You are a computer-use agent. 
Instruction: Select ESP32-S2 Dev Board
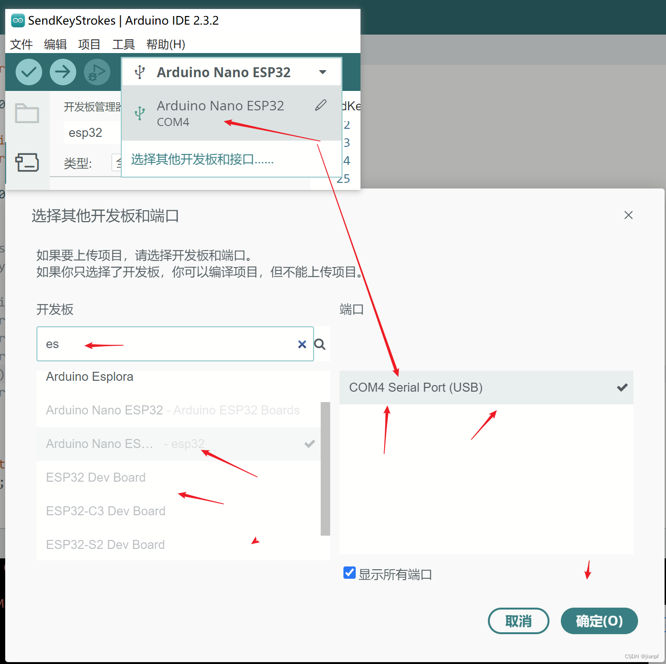[x=179, y=545]
